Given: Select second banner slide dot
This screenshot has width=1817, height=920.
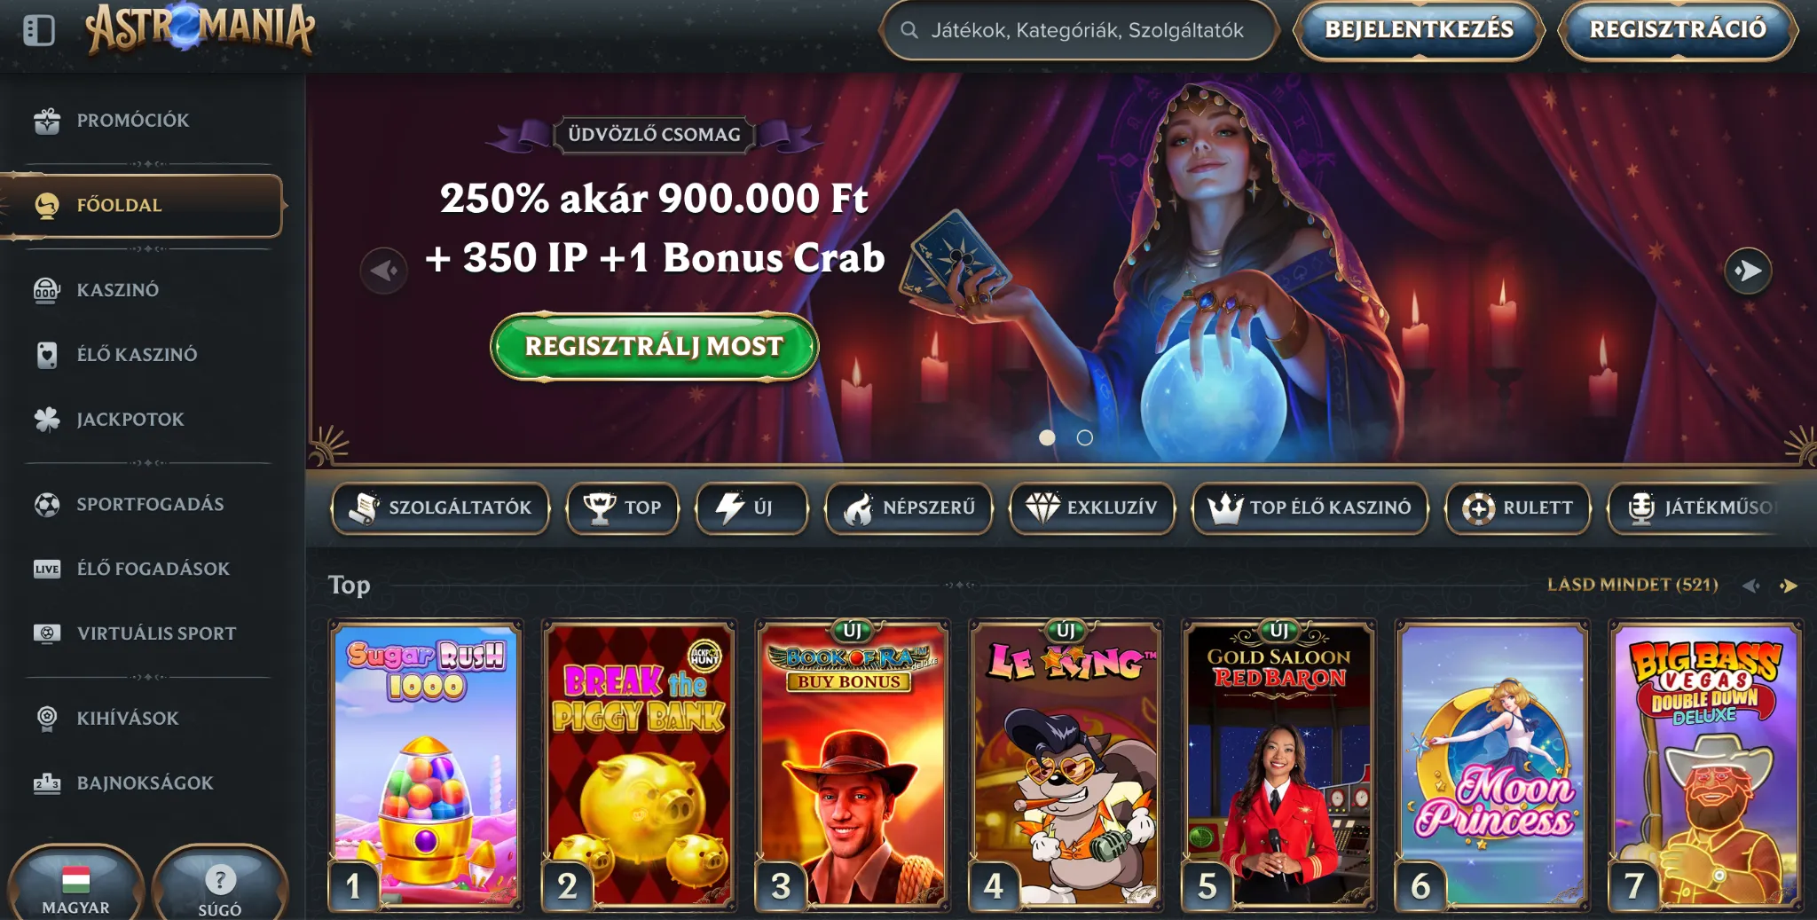Looking at the screenshot, I should coord(1084,437).
